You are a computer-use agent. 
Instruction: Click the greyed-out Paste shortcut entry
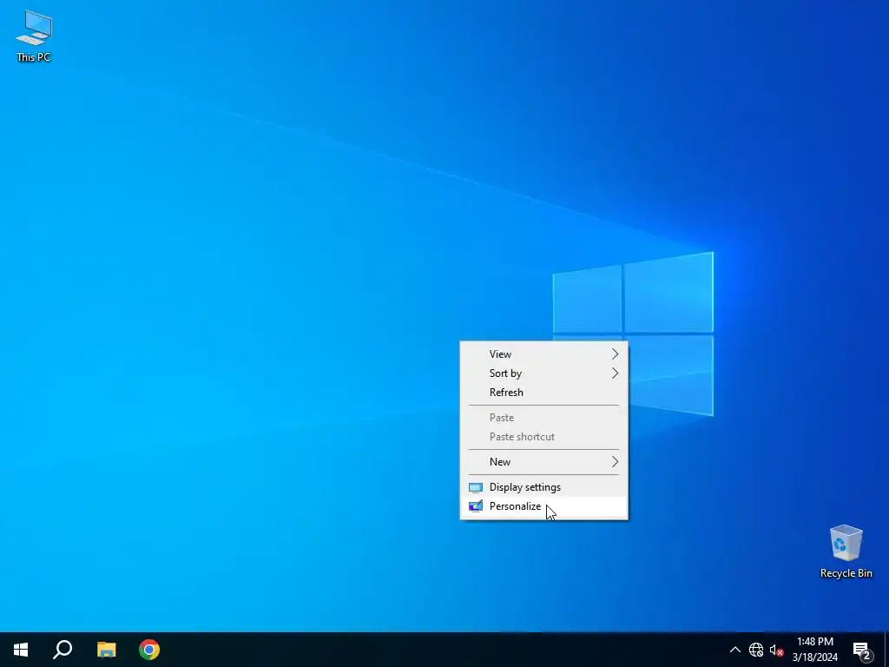543,437
